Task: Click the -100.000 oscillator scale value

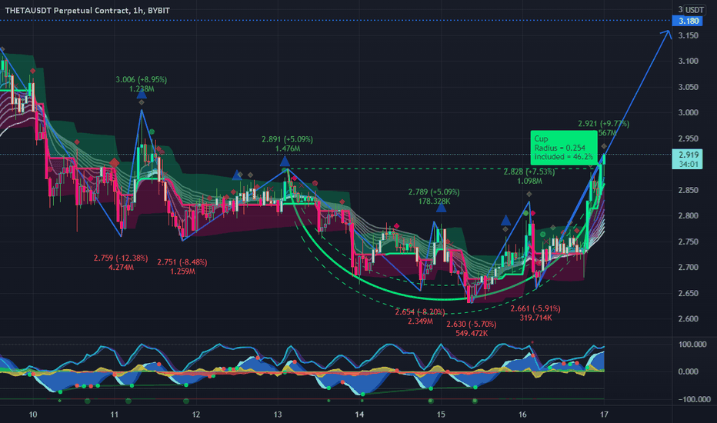Action: [694, 399]
